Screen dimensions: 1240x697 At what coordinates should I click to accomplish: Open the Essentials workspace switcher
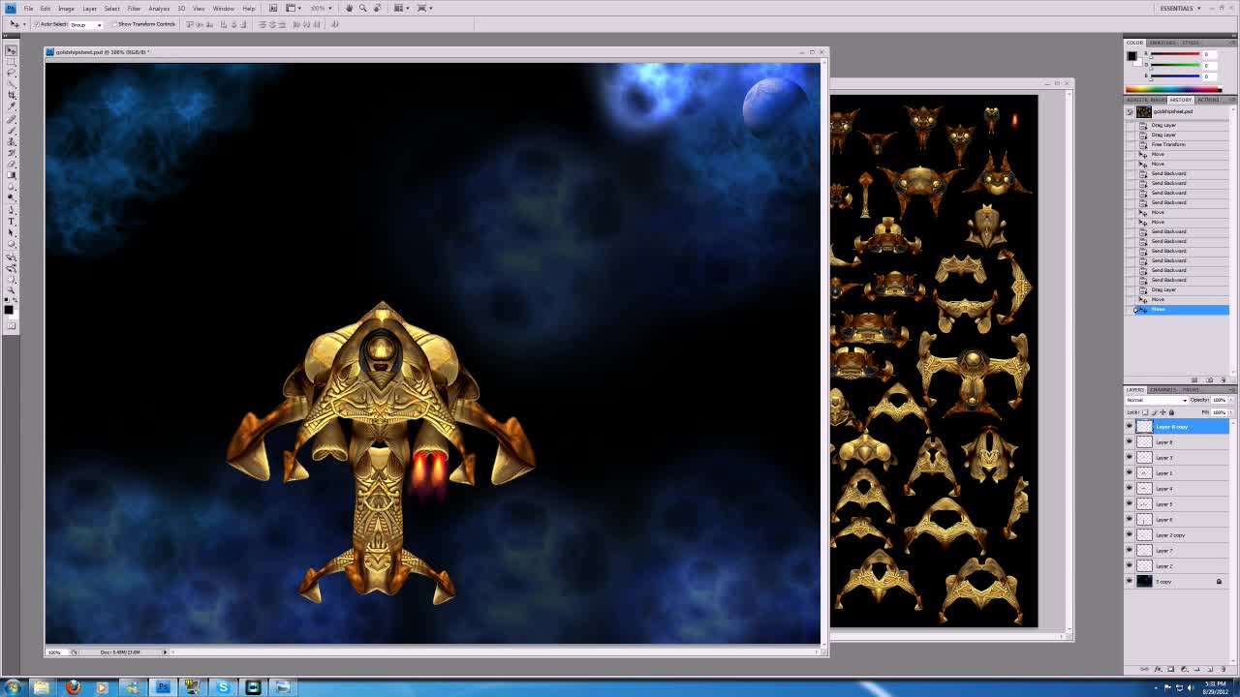(x=1181, y=8)
